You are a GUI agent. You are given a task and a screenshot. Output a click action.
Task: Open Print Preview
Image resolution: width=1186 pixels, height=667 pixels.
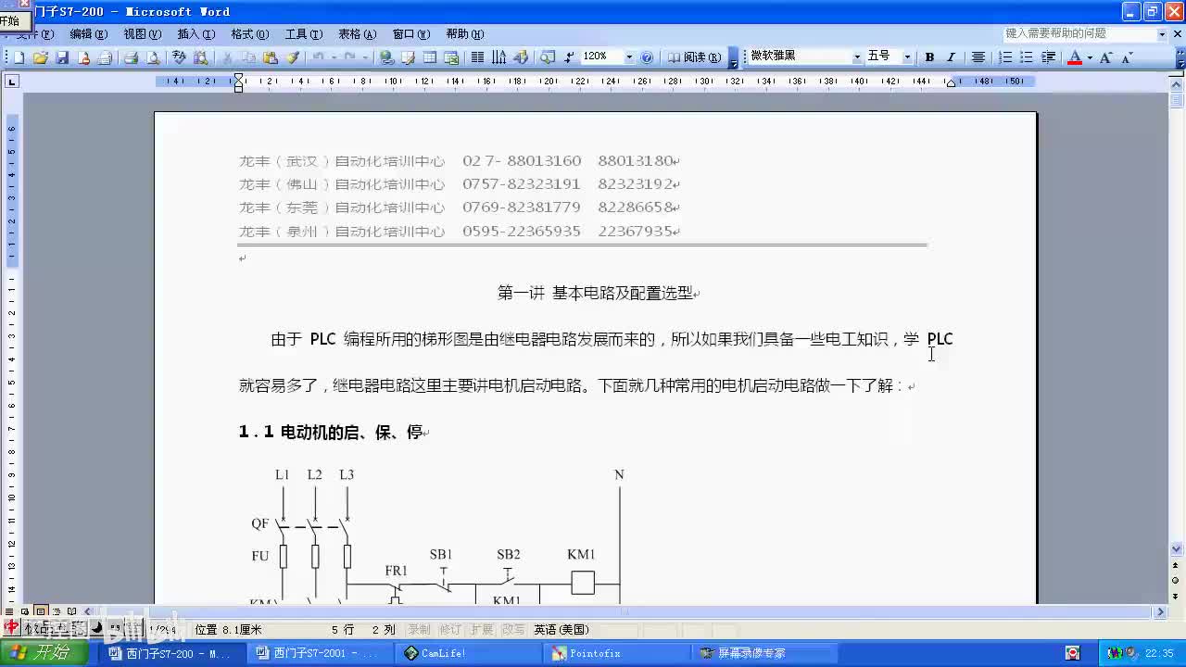click(153, 57)
